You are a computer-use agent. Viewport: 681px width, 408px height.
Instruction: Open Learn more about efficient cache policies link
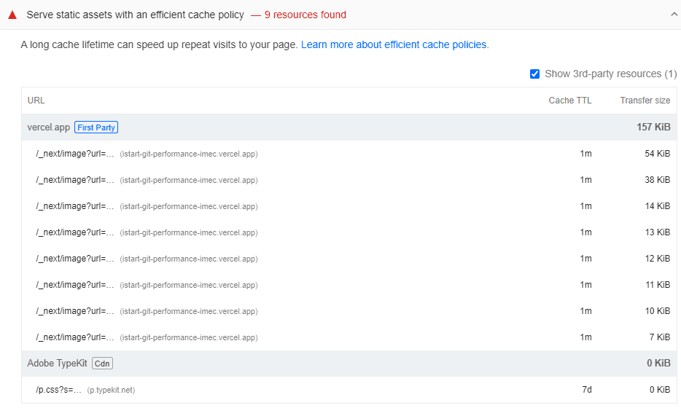point(394,44)
